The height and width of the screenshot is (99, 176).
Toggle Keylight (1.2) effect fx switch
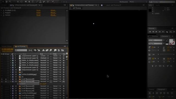[4, 10]
